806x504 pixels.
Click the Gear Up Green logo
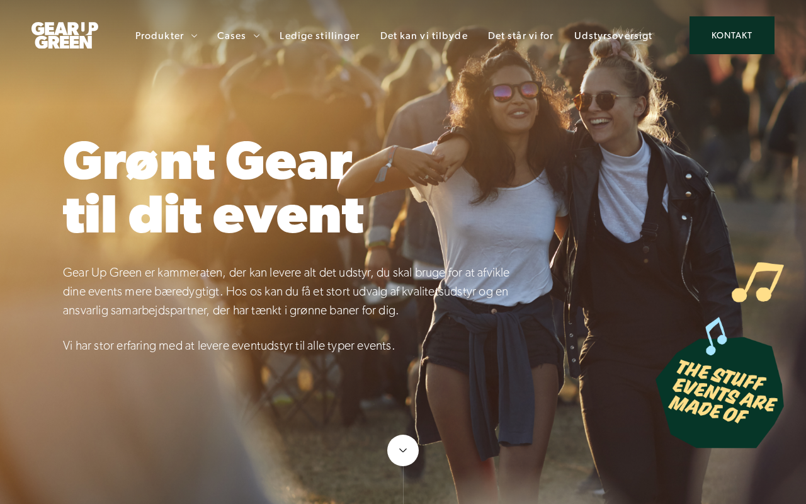(65, 35)
